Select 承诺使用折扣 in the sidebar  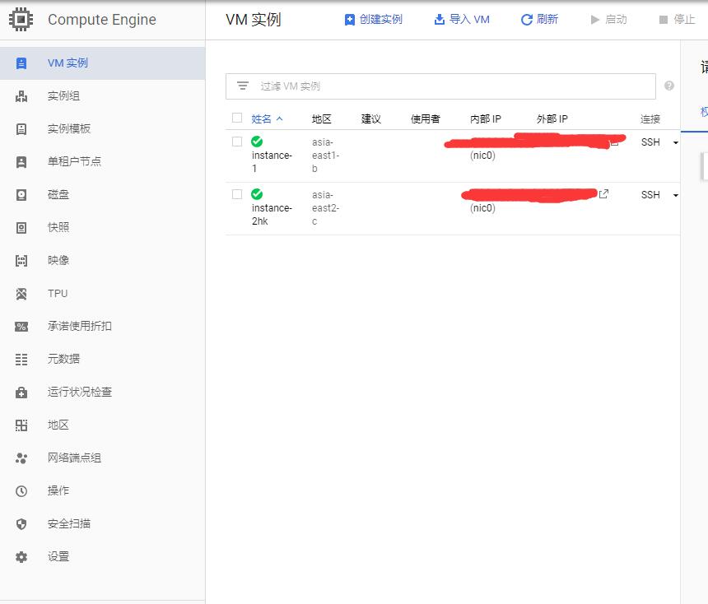pyautogui.click(x=80, y=326)
